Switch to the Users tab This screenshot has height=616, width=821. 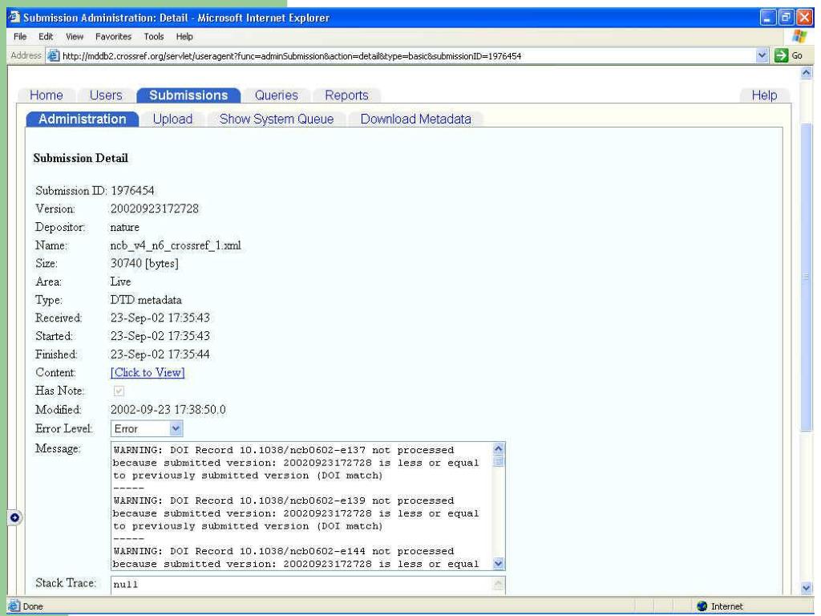click(x=106, y=95)
